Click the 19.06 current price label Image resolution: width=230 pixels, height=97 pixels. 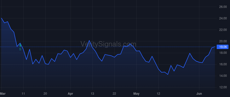tap(223, 47)
